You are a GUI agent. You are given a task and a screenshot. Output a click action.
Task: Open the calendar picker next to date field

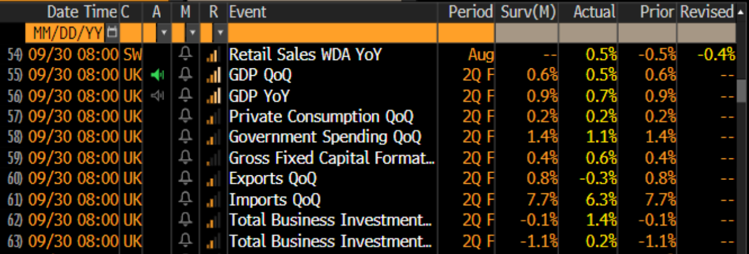(x=112, y=33)
